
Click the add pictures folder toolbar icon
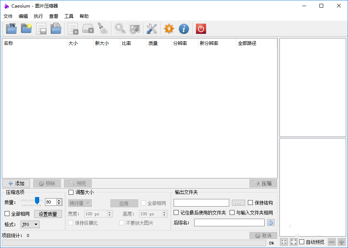11,29
